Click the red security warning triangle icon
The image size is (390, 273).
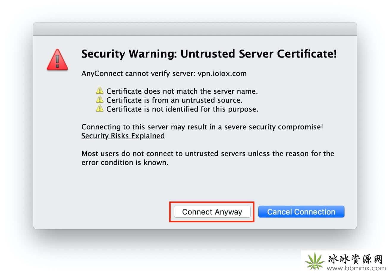(57, 60)
